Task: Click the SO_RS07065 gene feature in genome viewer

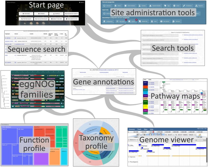Action: click(184, 145)
